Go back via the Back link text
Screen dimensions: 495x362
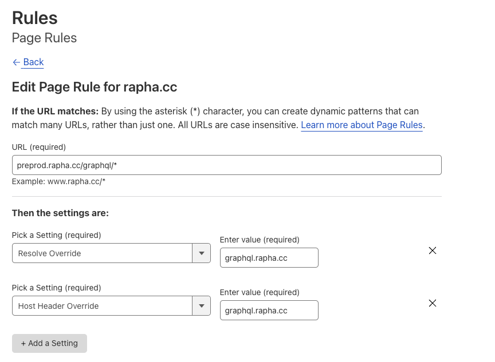(x=33, y=62)
